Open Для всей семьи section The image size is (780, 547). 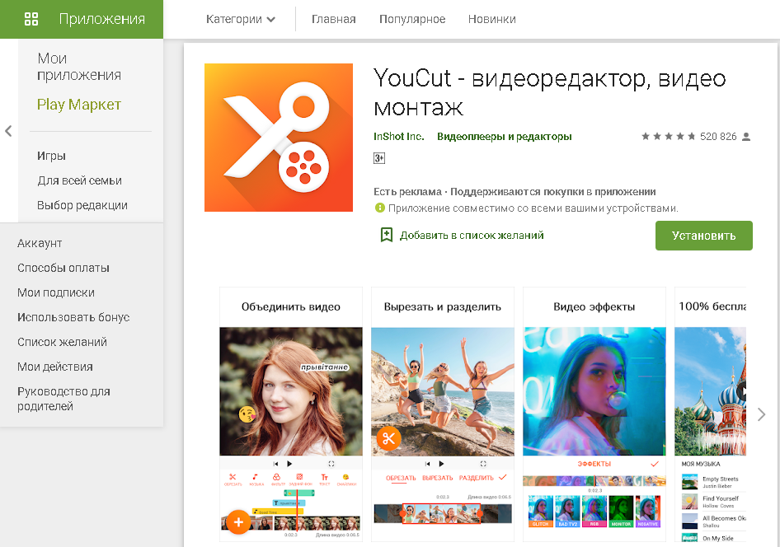(80, 181)
